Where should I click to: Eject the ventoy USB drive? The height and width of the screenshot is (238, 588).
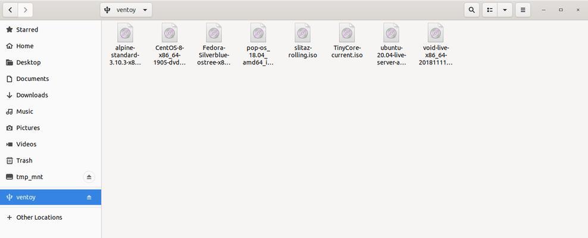click(89, 197)
